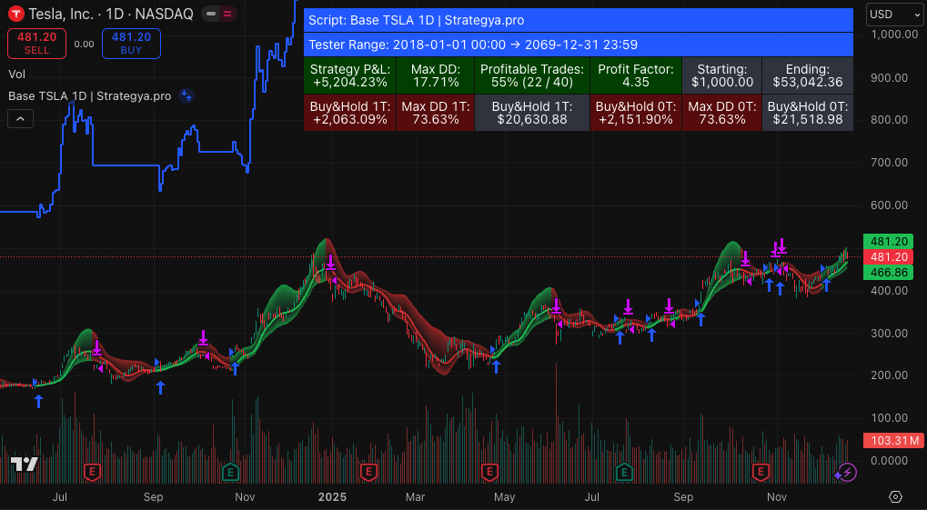Click the green 481.20 price tag on the axis

tap(889, 241)
